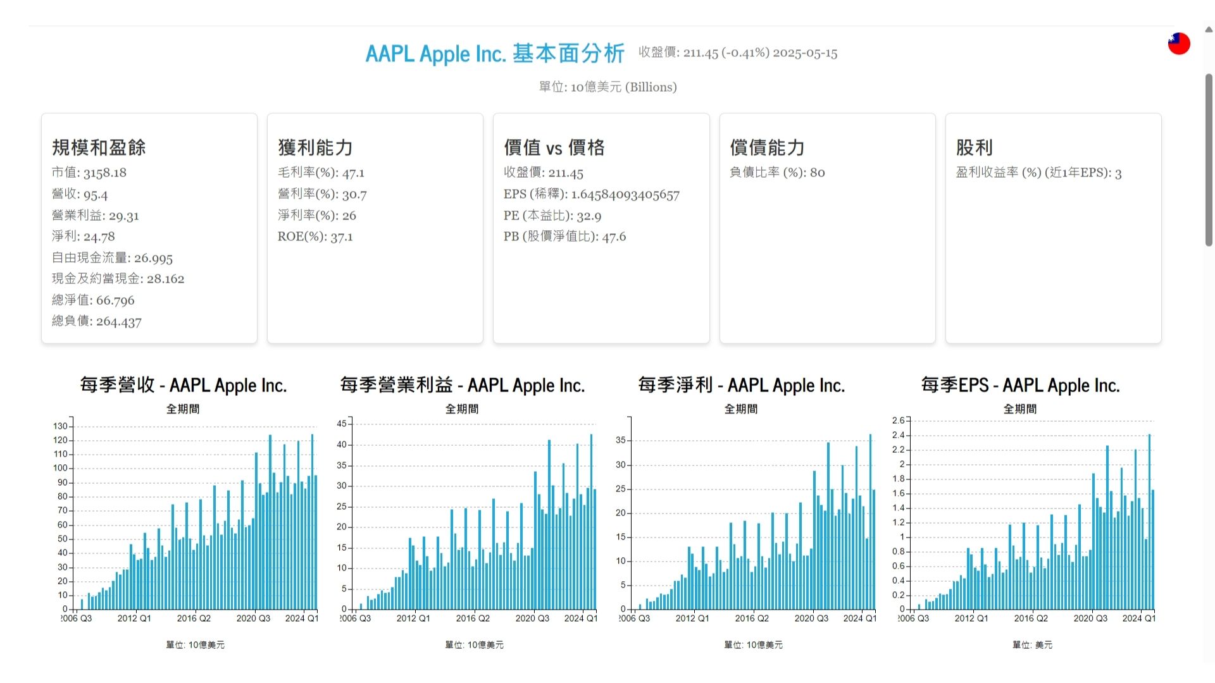This screenshot has height=683, width=1215.
Task: Click the PE (本益比): 32.9 line
Action: (552, 216)
